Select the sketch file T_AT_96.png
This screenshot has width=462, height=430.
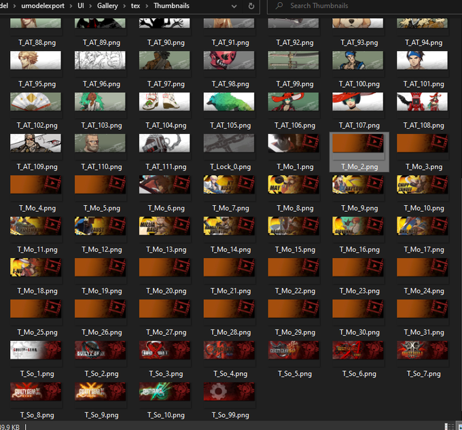[x=100, y=60]
